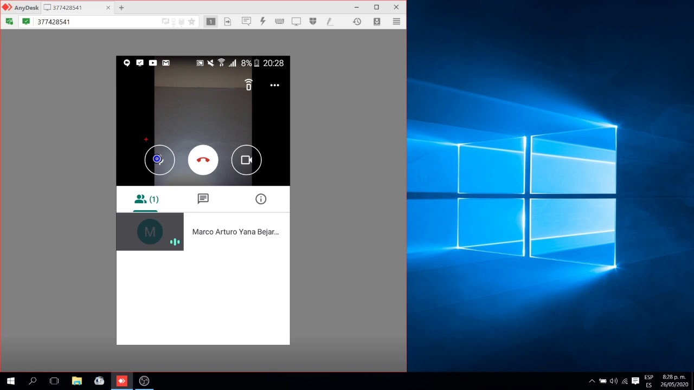
Task: Open the Windows Start menu
Action: [10, 381]
